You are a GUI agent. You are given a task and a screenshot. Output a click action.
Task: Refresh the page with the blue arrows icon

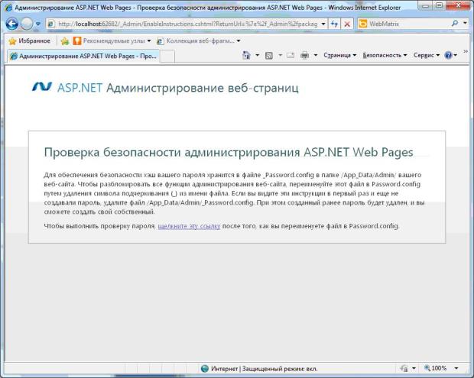[334, 24]
